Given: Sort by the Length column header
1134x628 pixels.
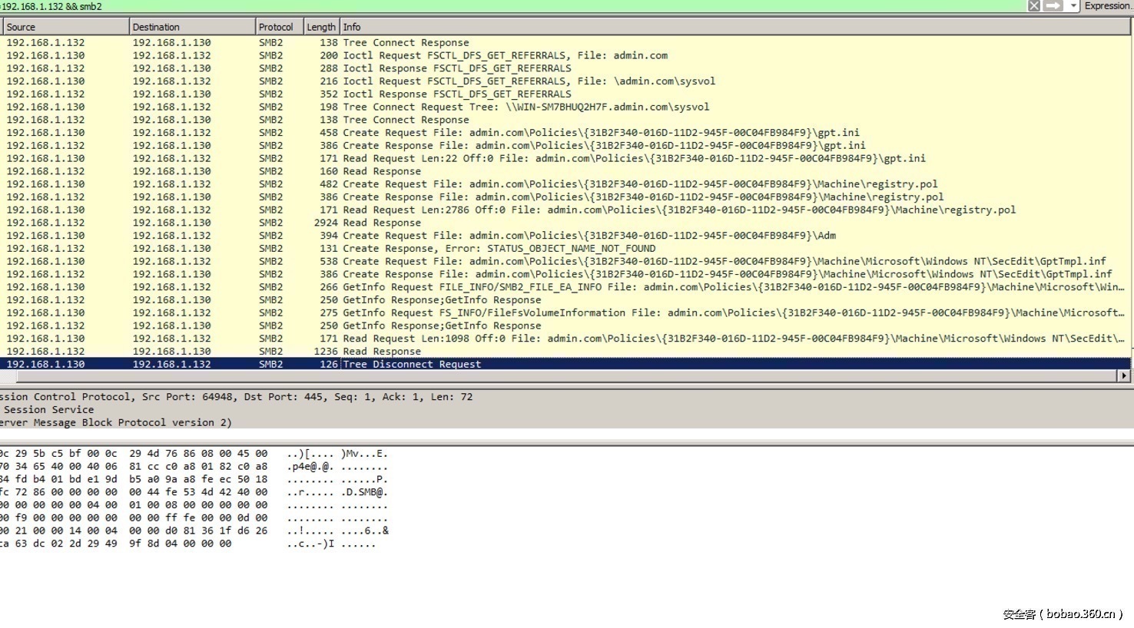Looking at the screenshot, I should pyautogui.click(x=320, y=27).
